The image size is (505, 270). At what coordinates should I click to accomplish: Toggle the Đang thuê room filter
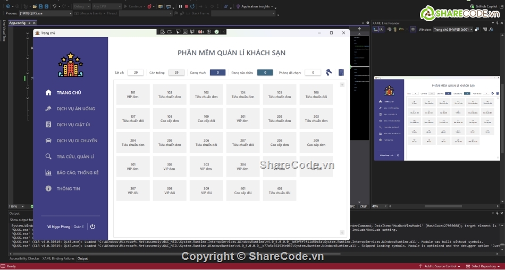pyautogui.click(x=217, y=73)
